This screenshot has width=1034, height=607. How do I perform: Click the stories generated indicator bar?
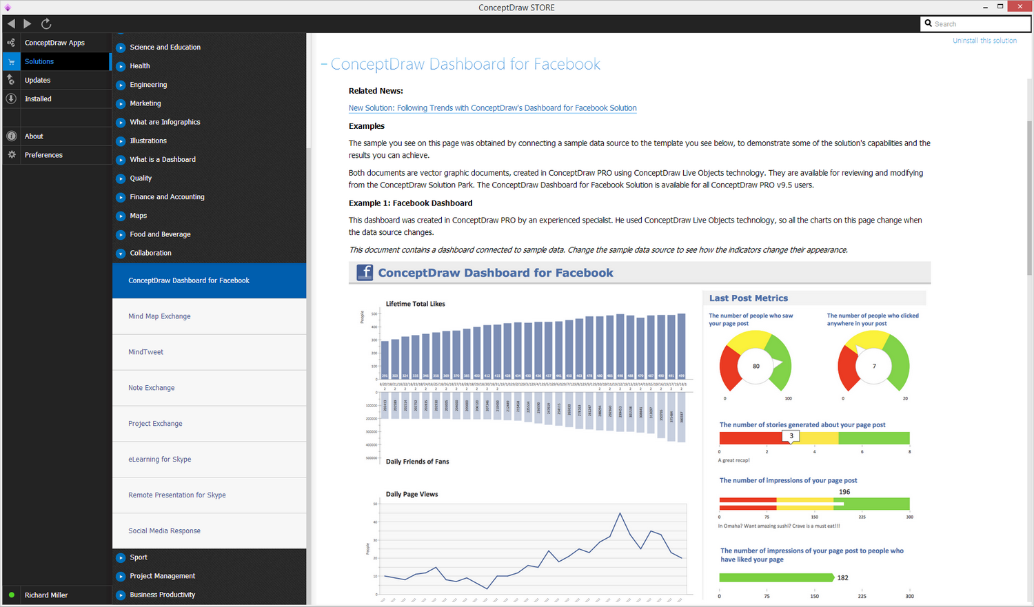point(814,438)
